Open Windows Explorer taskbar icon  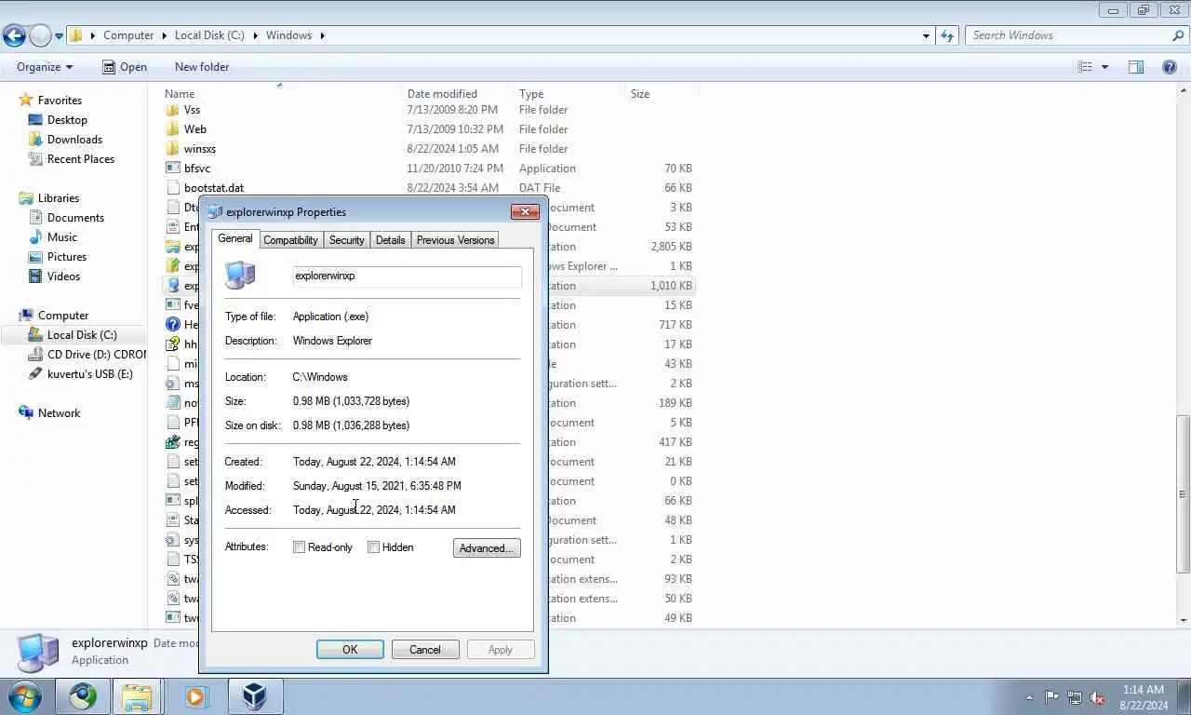tap(138, 696)
